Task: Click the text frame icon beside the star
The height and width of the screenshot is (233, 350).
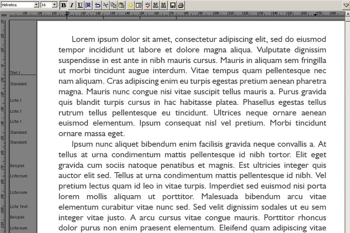Action: (139, 5)
